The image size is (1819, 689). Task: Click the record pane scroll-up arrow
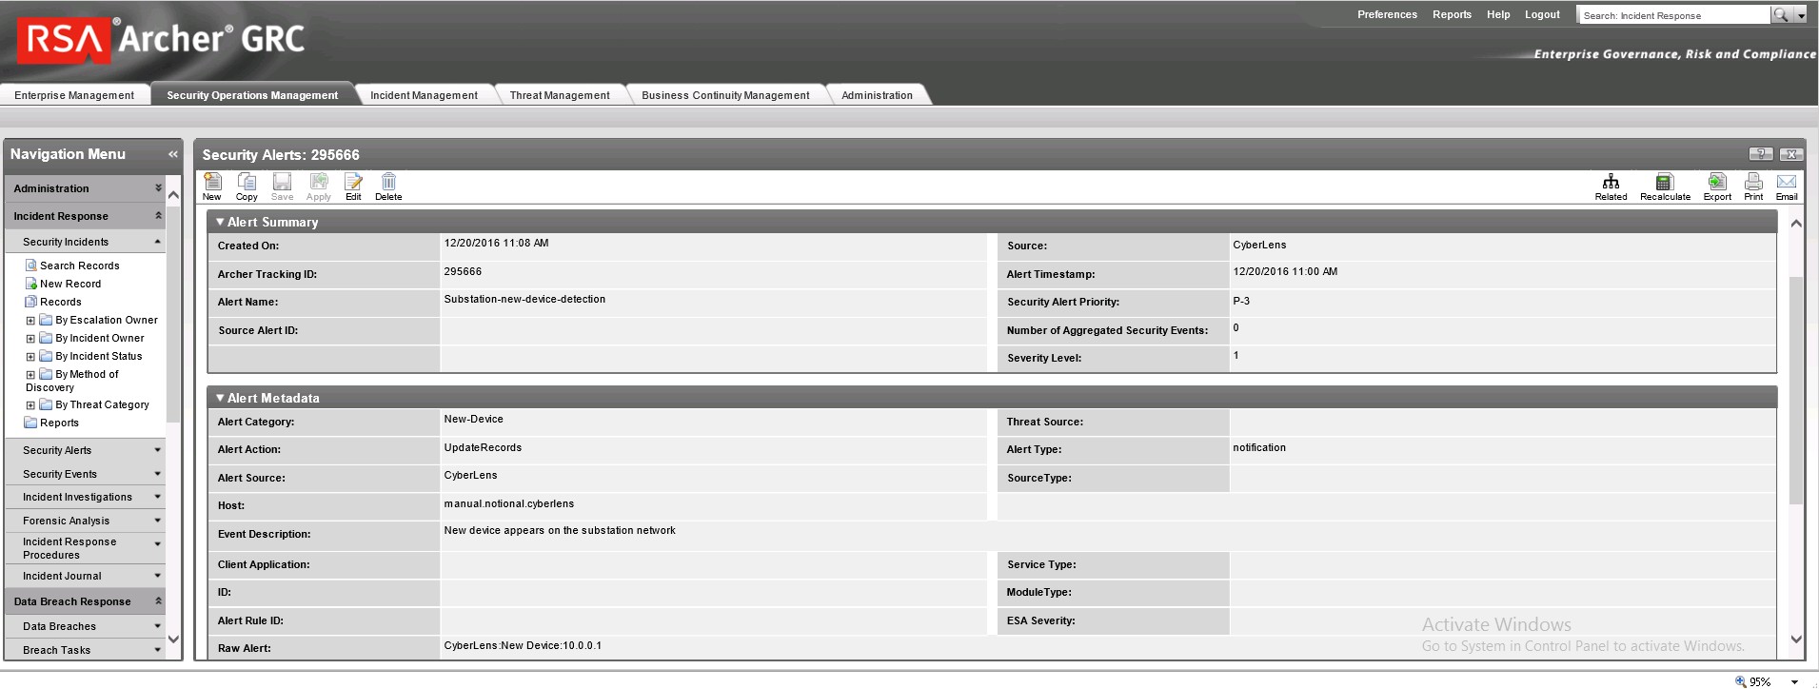pyautogui.click(x=1796, y=224)
